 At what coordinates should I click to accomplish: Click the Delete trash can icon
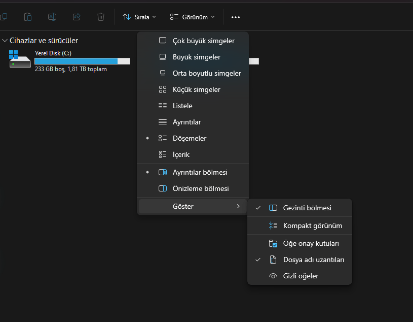(101, 17)
